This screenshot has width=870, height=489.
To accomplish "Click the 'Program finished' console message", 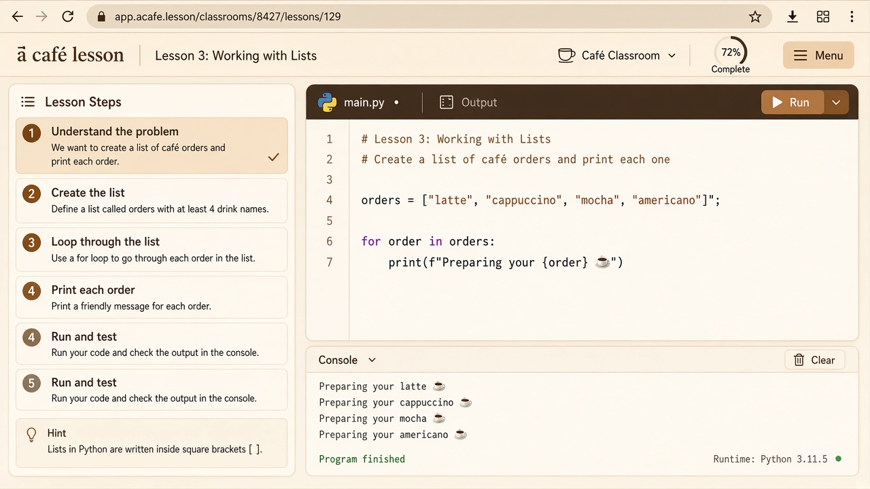I will 362,459.
